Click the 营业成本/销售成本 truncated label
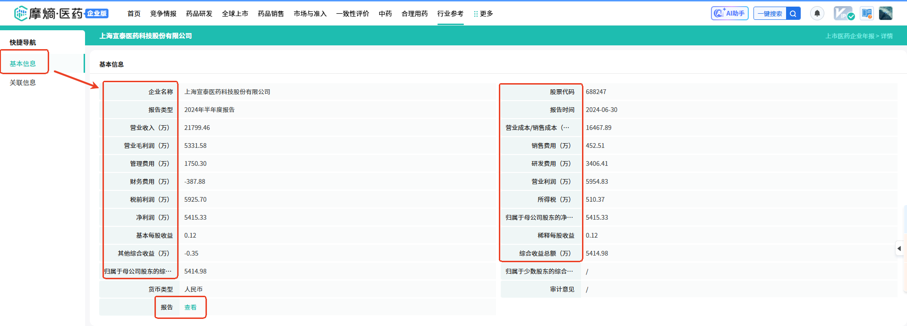The image size is (907, 326). pyautogui.click(x=538, y=128)
